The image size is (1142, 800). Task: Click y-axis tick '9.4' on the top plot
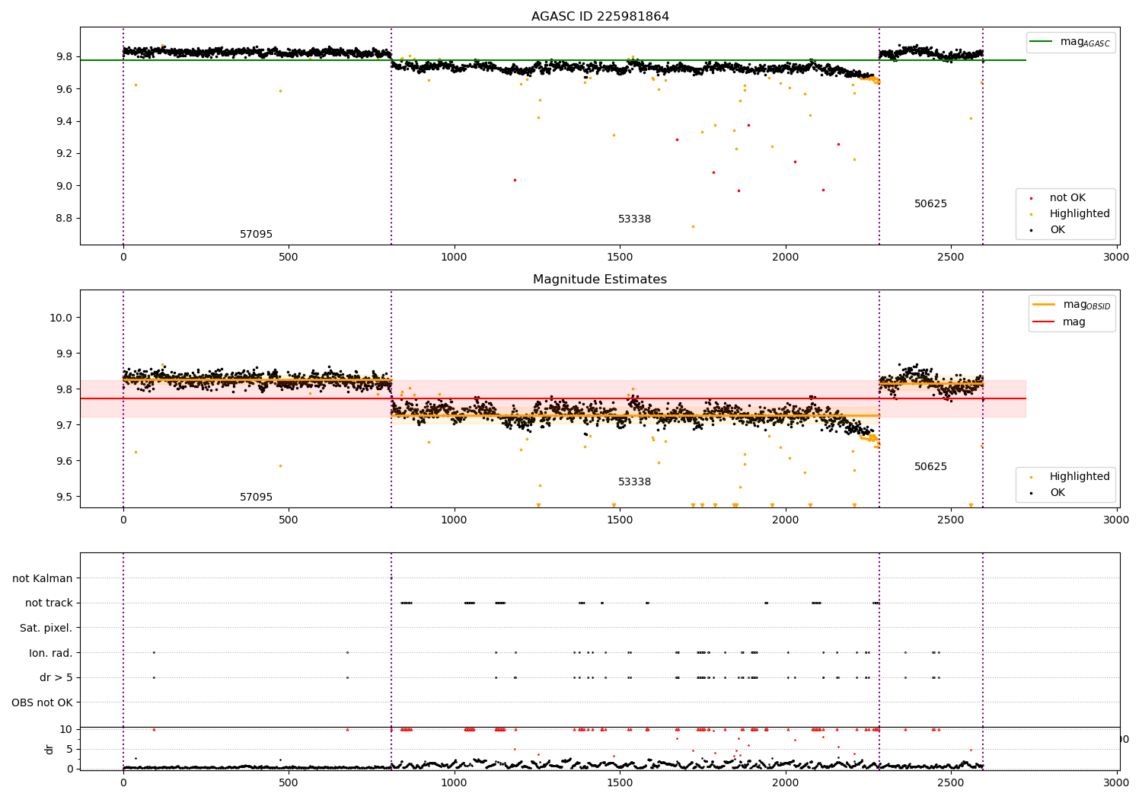64,122
